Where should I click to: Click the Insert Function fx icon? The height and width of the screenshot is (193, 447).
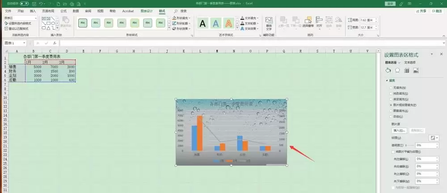pos(54,43)
